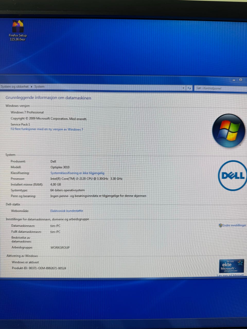
Task: Open the Firefox Setup 115.36.0esr desktop icon
Action: pyautogui.click(x=18, y=30)
